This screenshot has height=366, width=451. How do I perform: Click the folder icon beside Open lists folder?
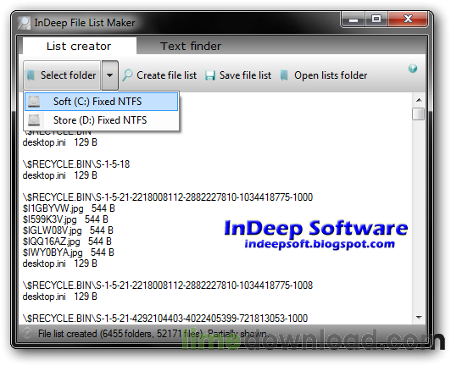pos(284,75)
